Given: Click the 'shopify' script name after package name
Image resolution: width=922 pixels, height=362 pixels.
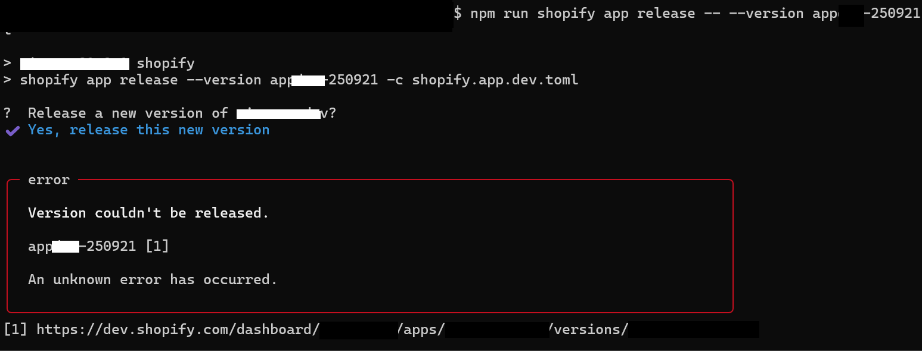Looking at the screenshot, I should (166, 63).
